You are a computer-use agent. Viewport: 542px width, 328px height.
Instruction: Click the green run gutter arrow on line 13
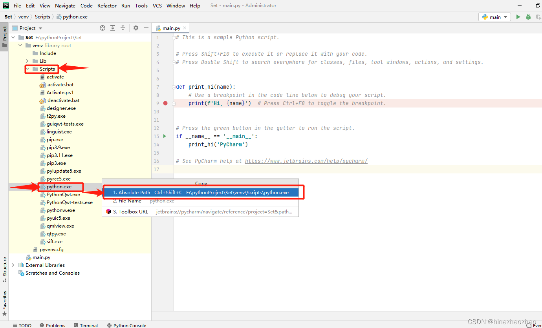pyautogui.click(x=165, y=136)
